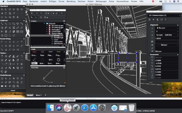Click the five-dot toolbar expander handle
Viewport: 182px width, 113px height.
point(13,90)
